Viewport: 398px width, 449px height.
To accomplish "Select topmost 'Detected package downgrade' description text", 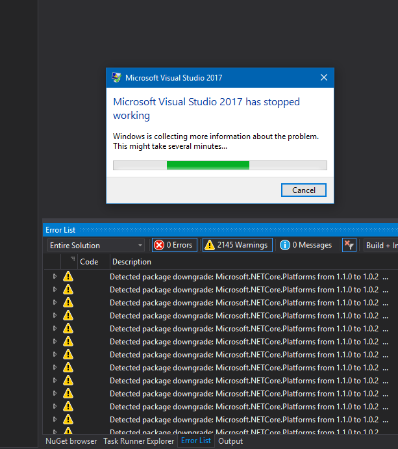I will coord(249,277).
